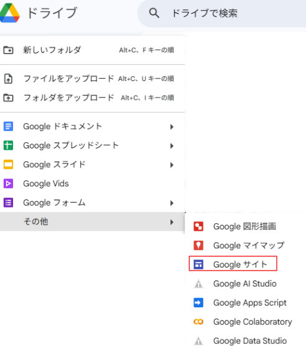Choose ファイルをアップロード from the menu
Screen dimensions: 306x351
coord(92,79)
